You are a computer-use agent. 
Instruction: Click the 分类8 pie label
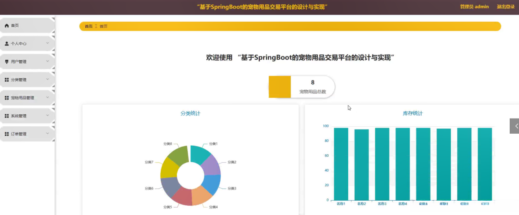[x=168, y=144]
